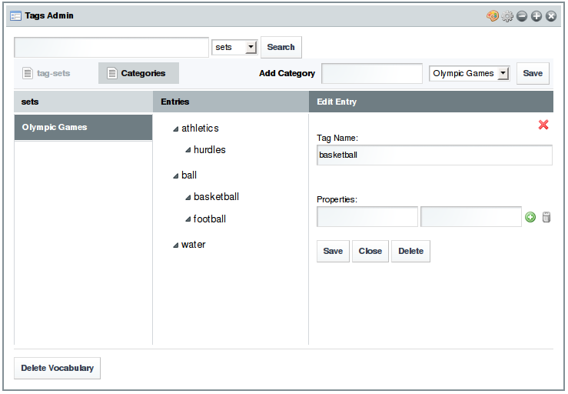This screenshot has width=568, height=394.
Task: Click the Search button
Action: 281,47
